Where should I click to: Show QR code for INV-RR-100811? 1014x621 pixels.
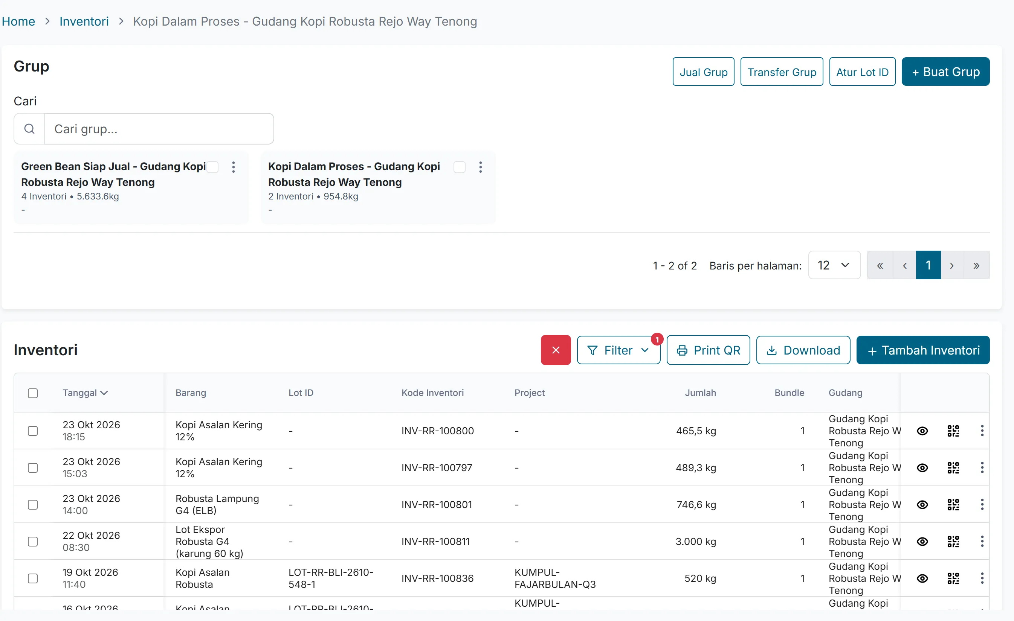(953, 542)
